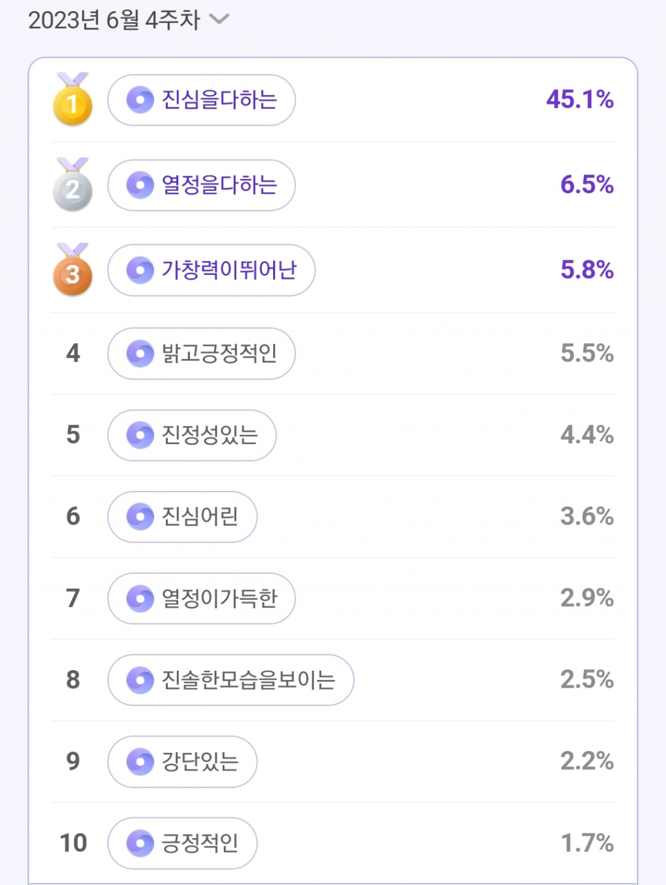Click the silver second-place medal icon
The image size is (666, 885).
click(x=72, y=186)
